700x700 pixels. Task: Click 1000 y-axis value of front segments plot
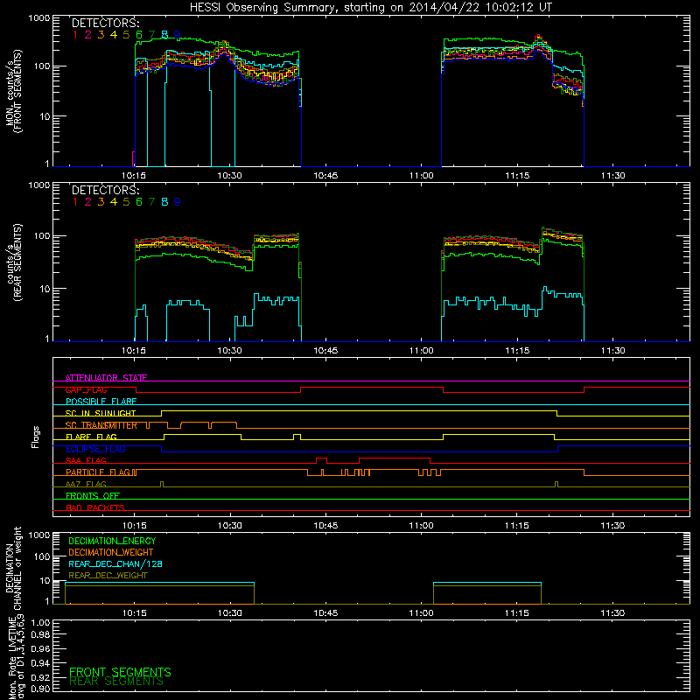click(38, 18)
